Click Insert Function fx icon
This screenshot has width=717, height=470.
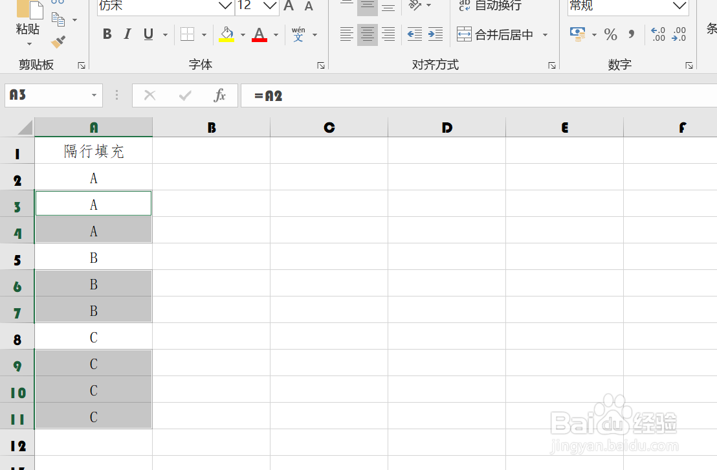click(220, 95)
